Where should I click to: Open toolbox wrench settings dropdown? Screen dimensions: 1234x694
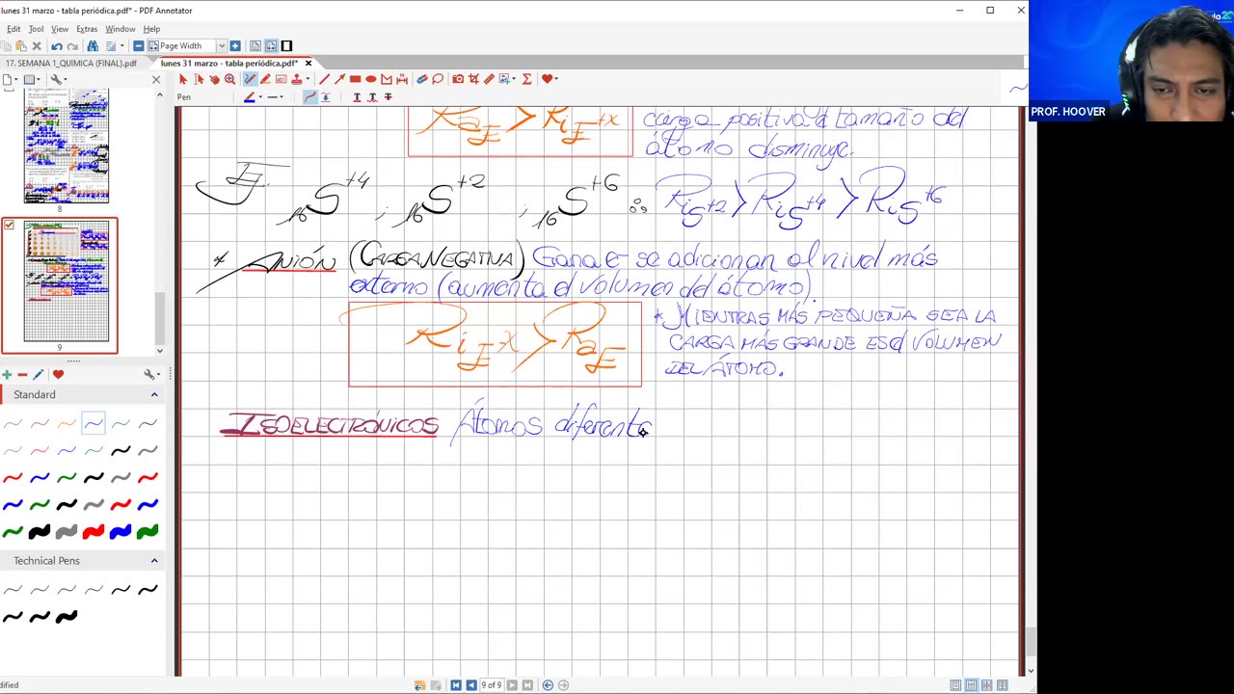coord(151,374)
